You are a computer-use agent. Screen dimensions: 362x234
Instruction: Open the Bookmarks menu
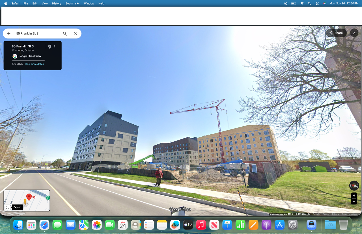click(72, 3)
